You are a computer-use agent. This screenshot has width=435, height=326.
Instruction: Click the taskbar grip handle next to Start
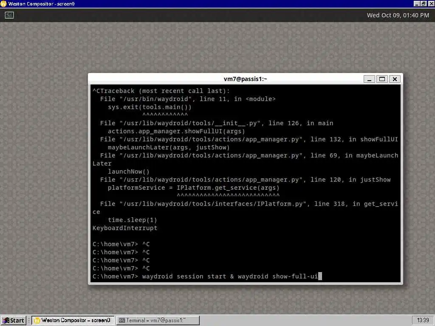(x=28, y=320)
